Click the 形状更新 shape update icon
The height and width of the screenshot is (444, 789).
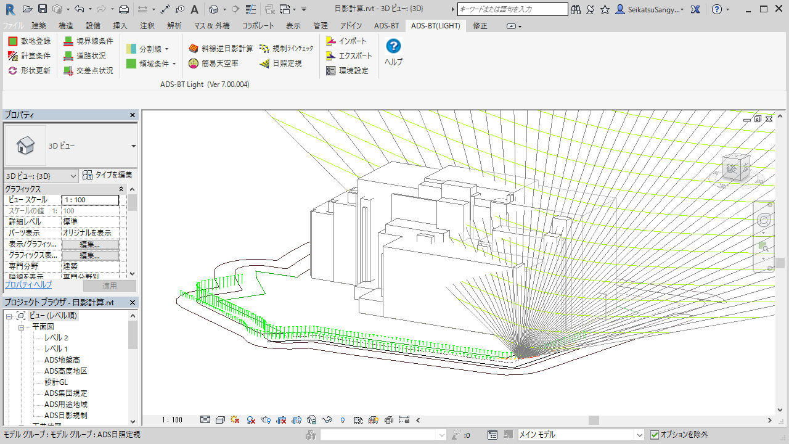tap(12, 71)
